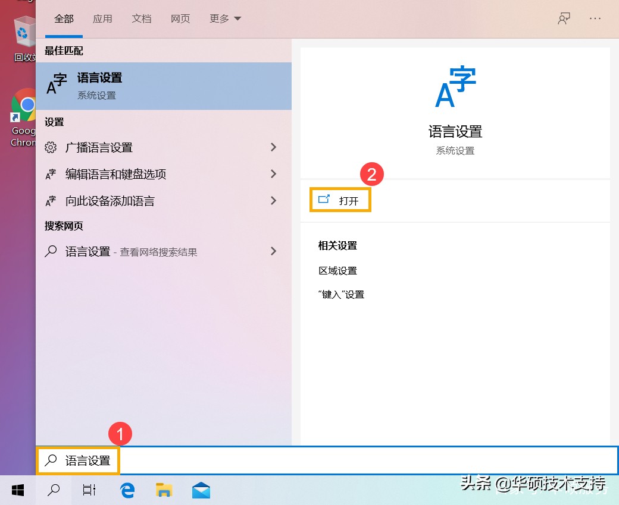Open Microsoft Edge from the taskbar
The height and width of the screenshot is (505, 619).
click(127, 490)
